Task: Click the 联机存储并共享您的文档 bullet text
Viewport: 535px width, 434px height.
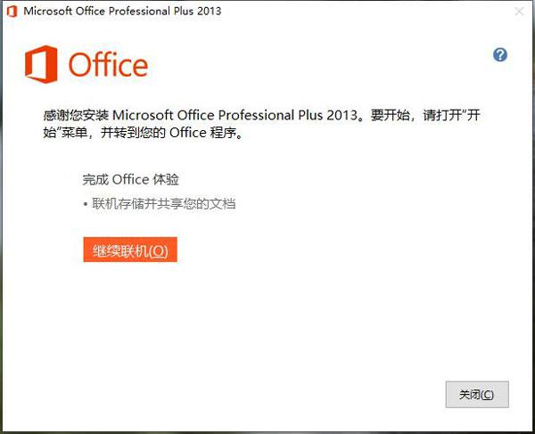Action: (164, 204)
